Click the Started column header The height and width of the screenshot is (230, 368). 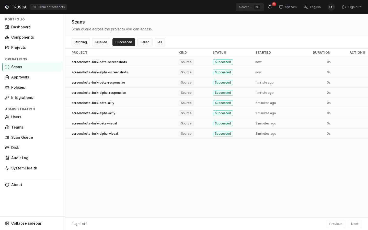(263, 53)
